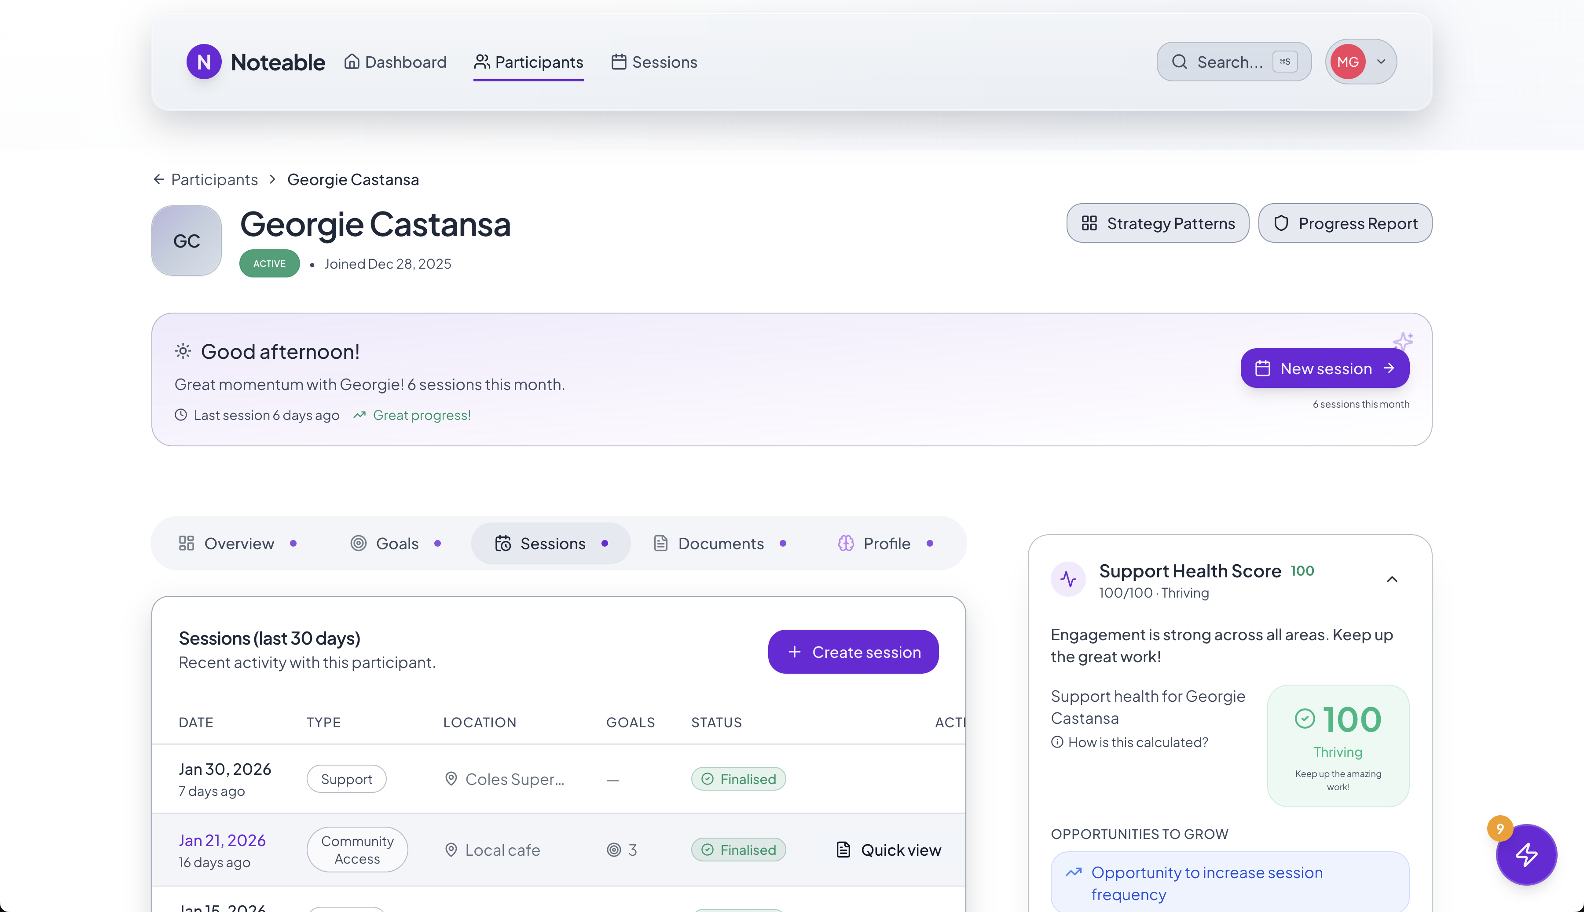Go to Dashboard in the top navigation

pos(396,62)
